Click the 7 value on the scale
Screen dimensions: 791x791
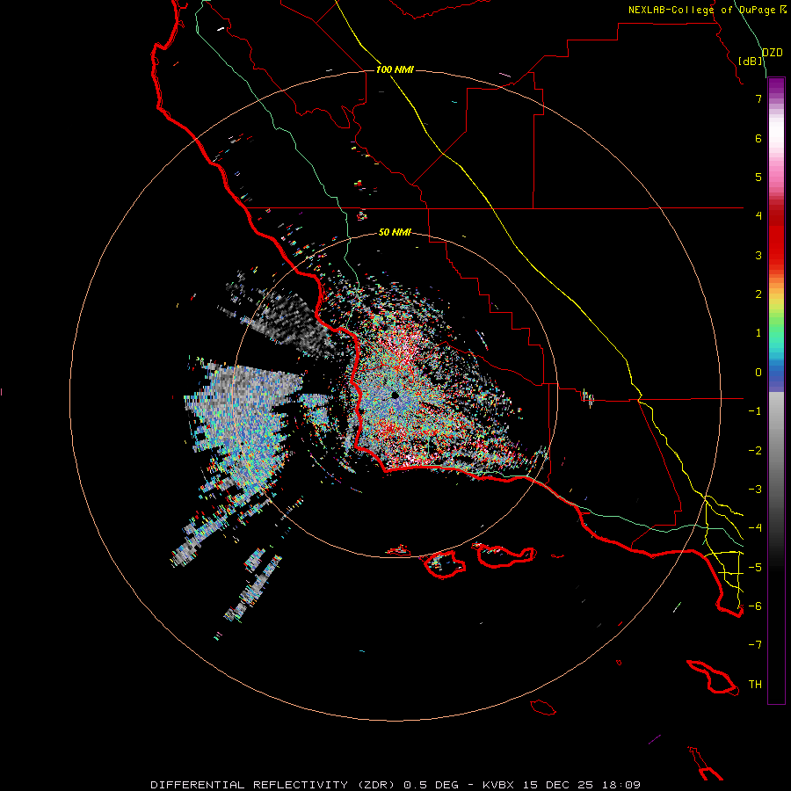tap(758, 98)
